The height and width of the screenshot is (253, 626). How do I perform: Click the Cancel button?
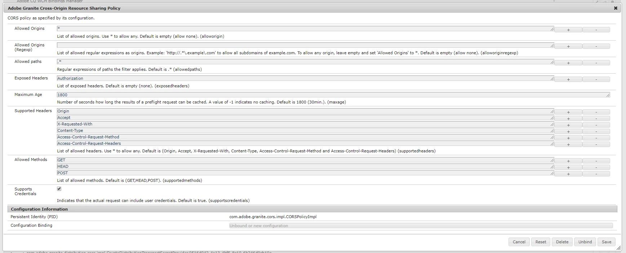tap(519, 242)
